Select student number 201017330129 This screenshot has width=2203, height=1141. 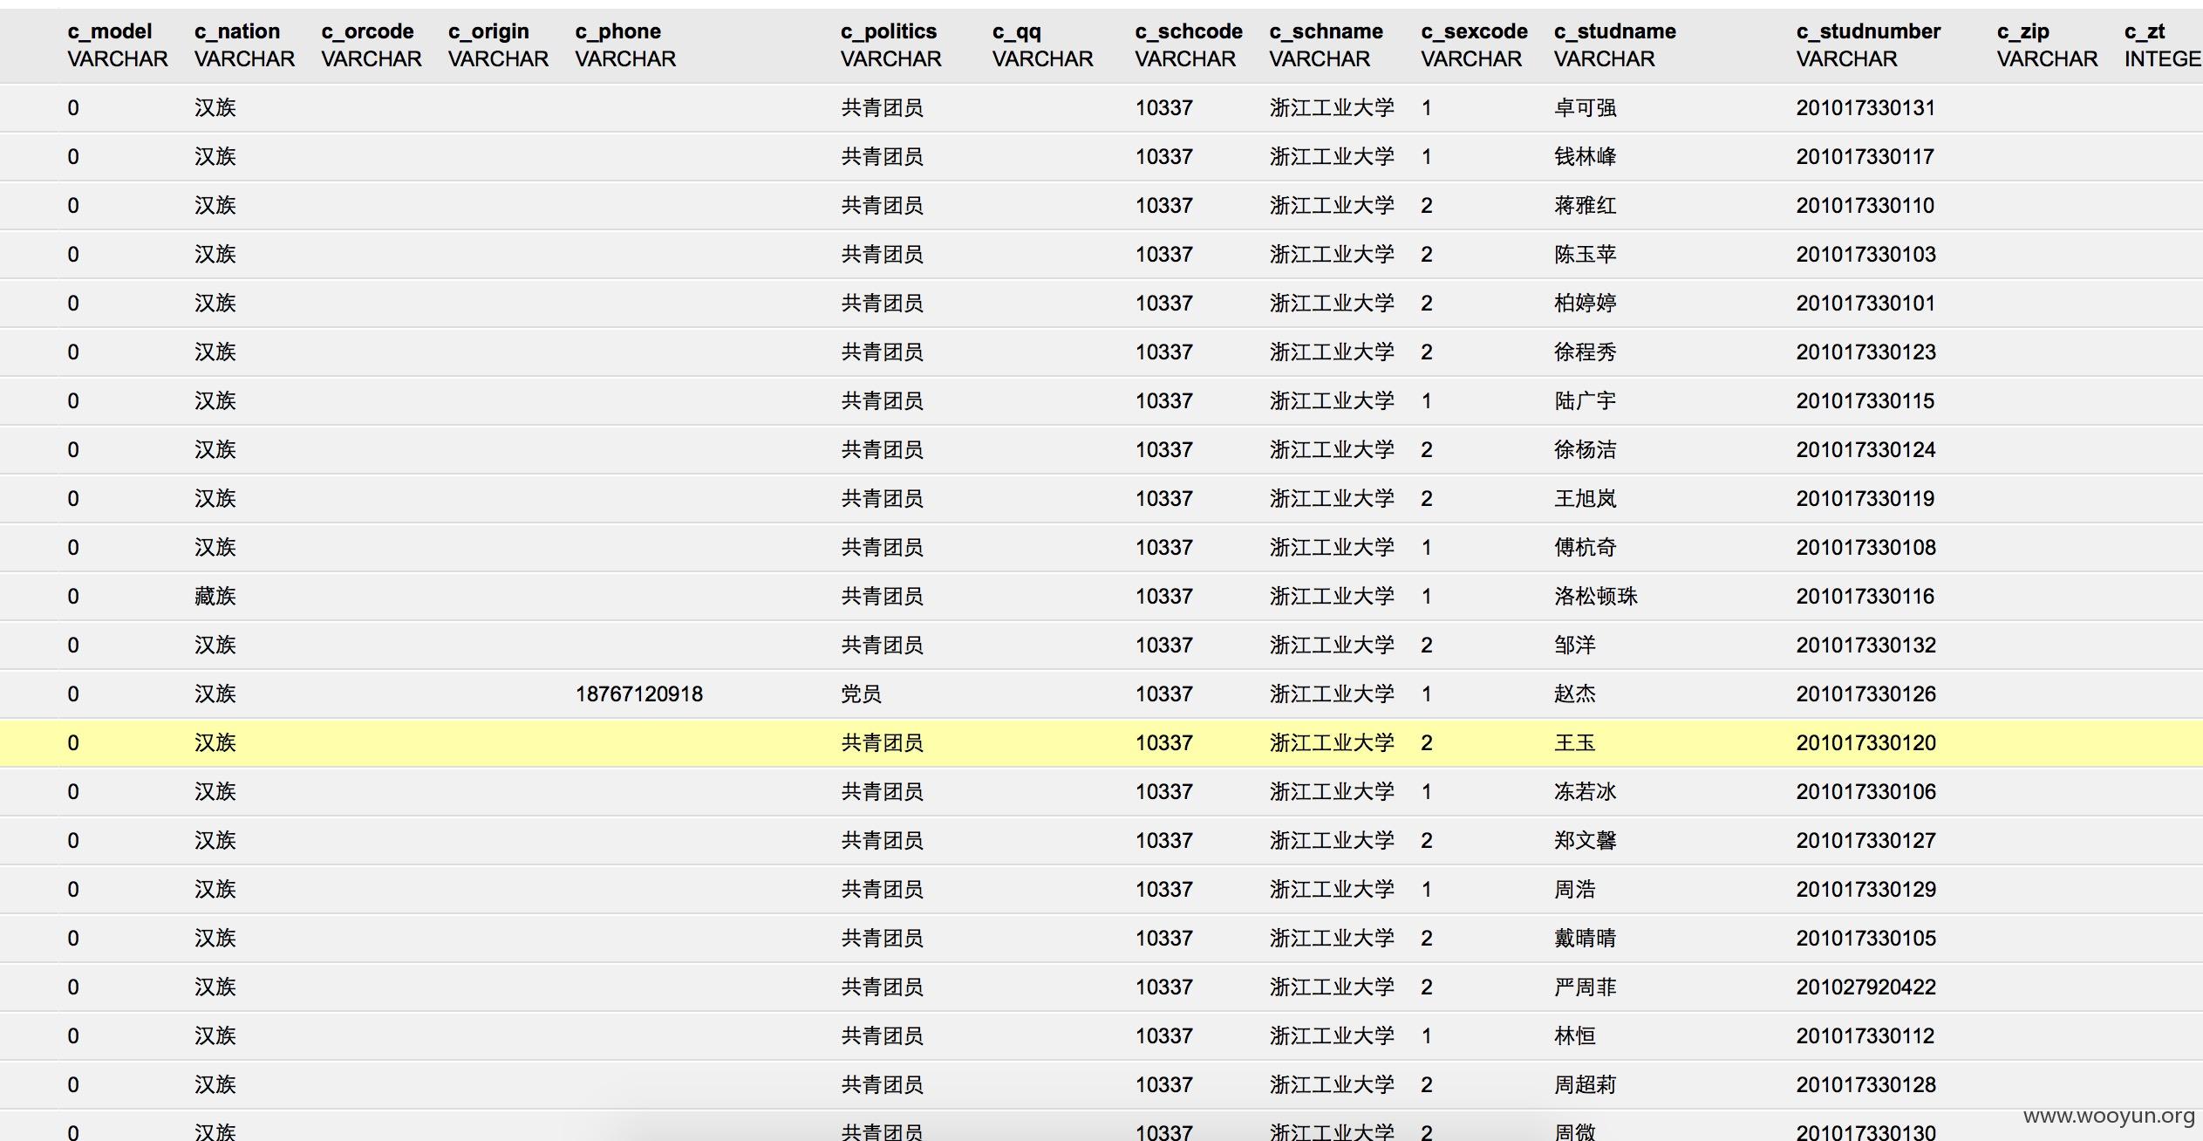pyautogui.click(x=1865, y=890)
